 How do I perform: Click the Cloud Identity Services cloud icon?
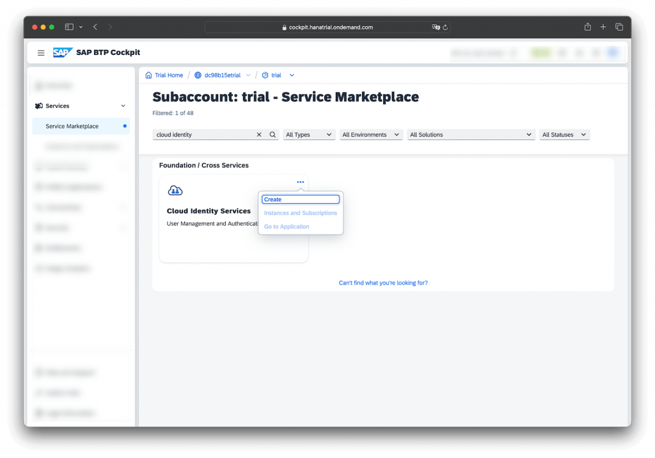click(x=175, y=191)
